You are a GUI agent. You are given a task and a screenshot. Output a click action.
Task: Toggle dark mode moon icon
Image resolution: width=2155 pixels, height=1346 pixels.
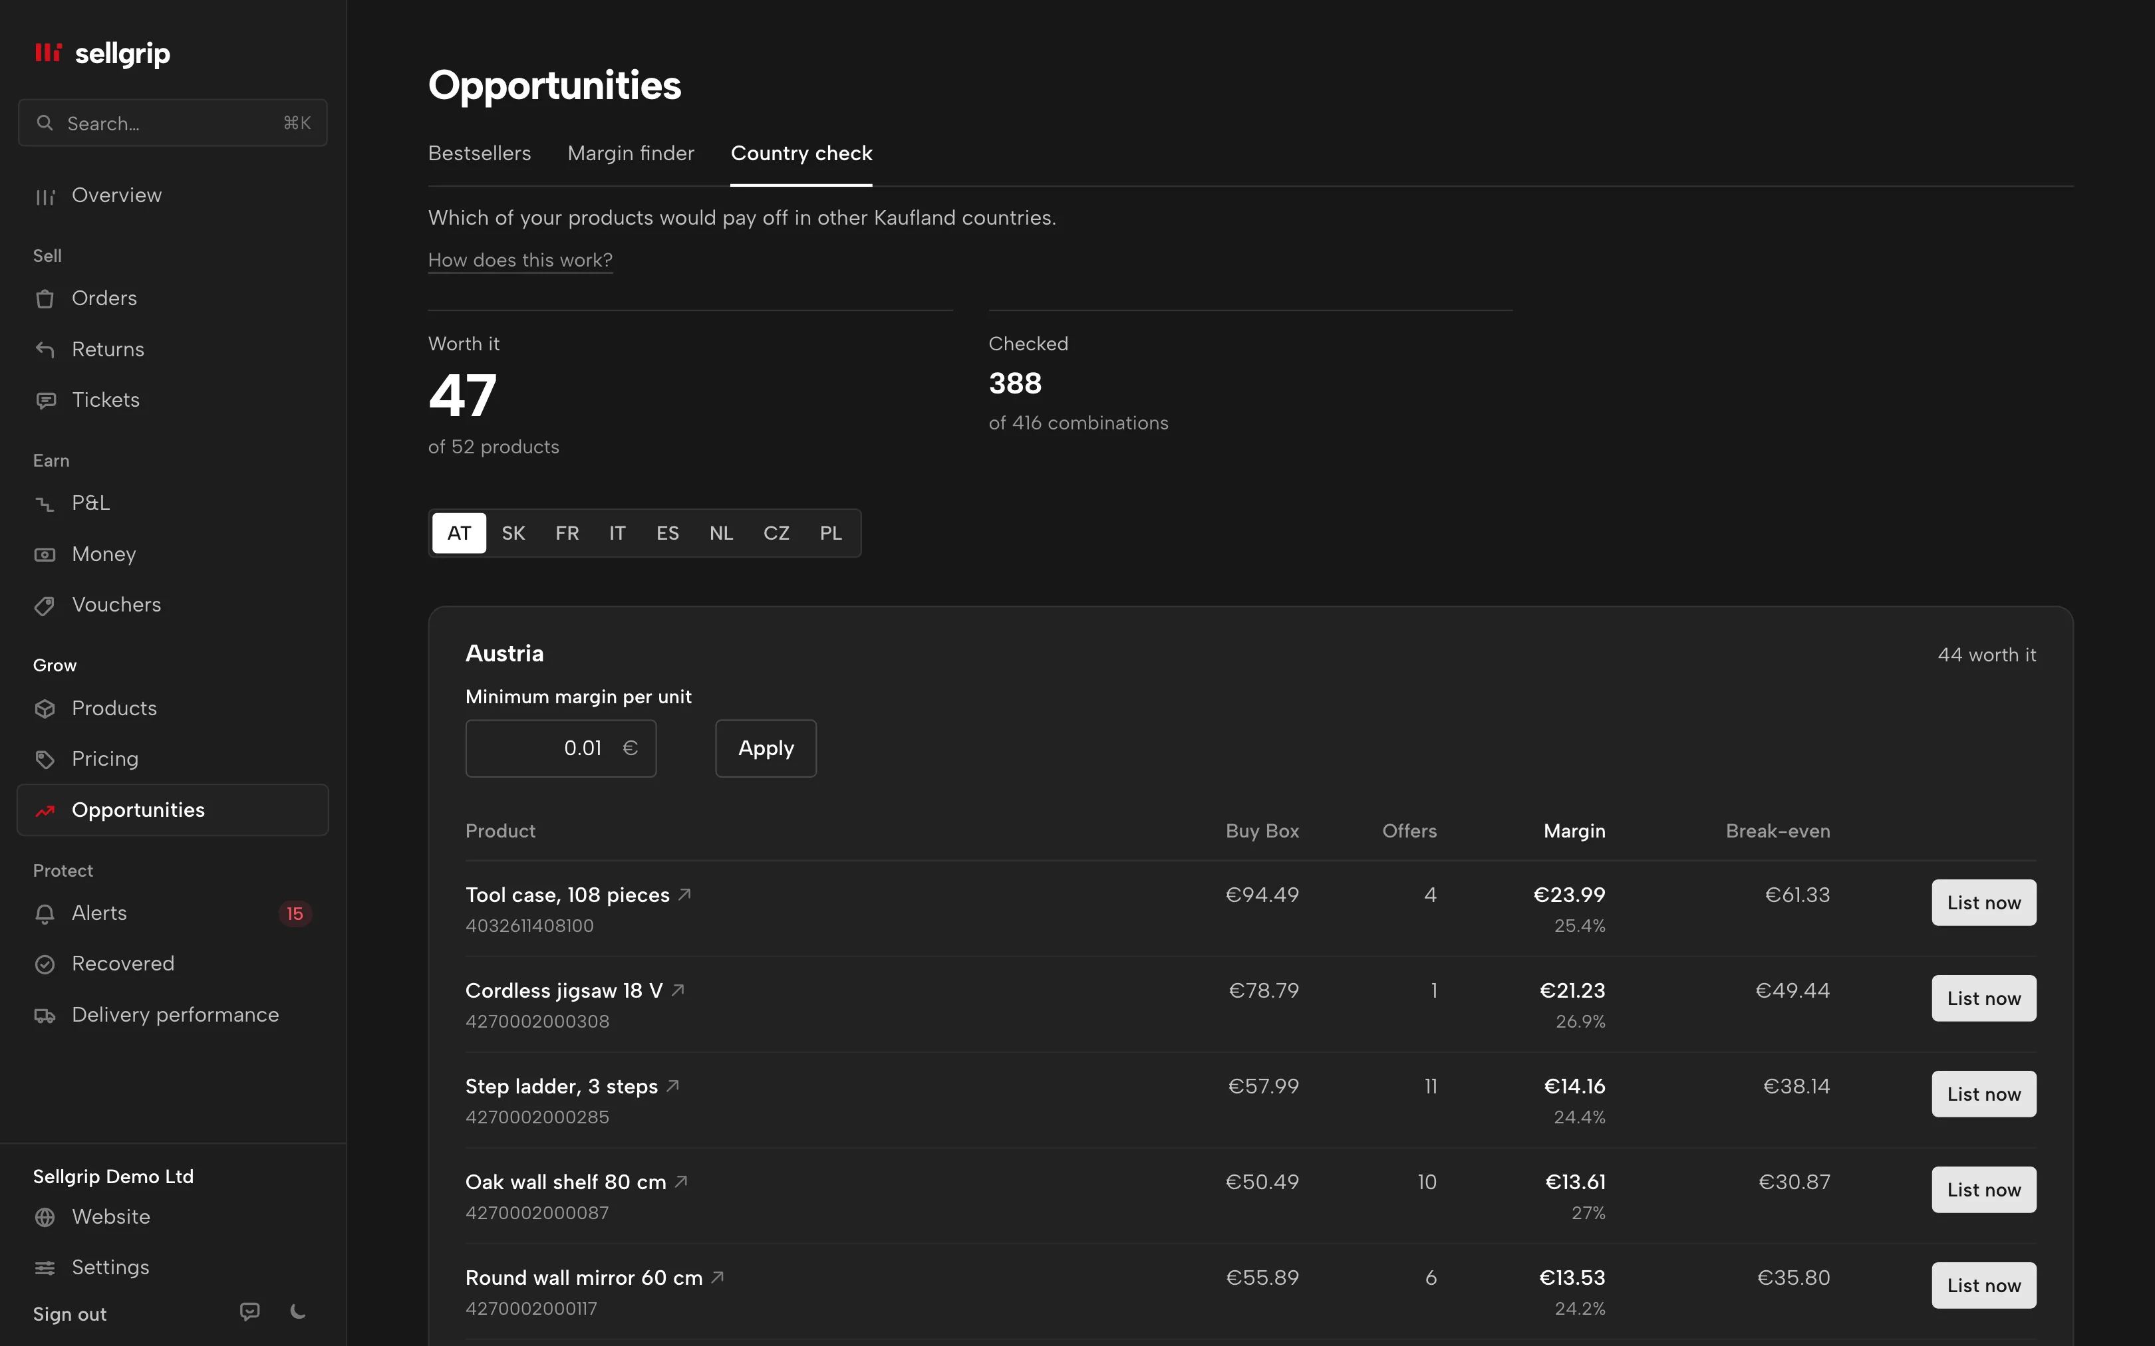[299, 1311]
